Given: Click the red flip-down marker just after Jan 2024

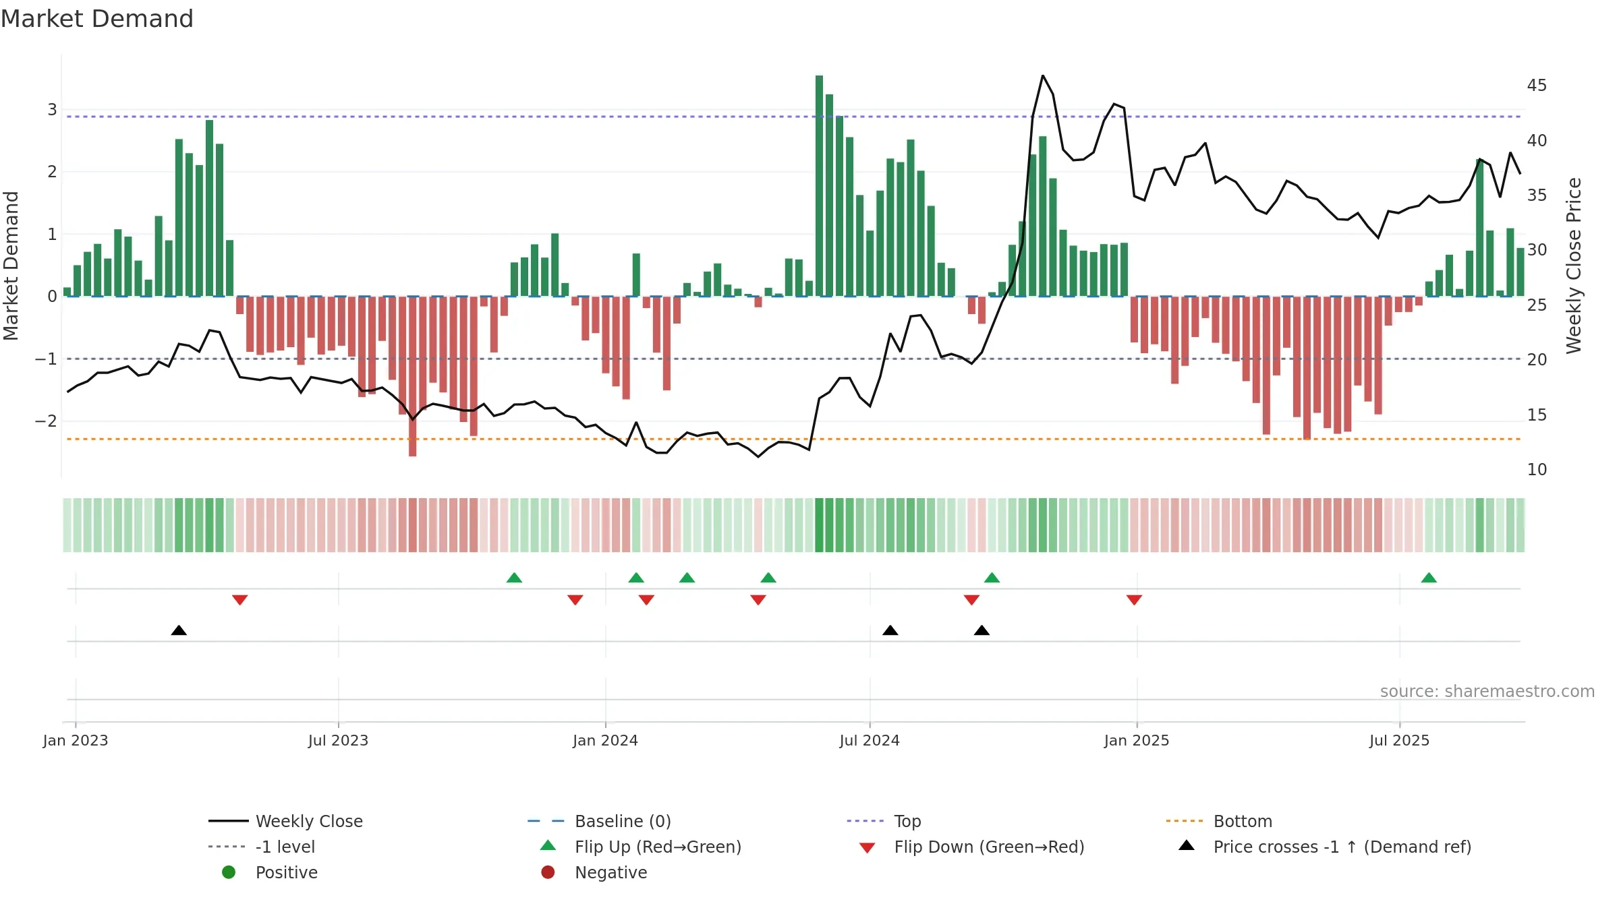Looking at the screenshot, I should (646, 600).
